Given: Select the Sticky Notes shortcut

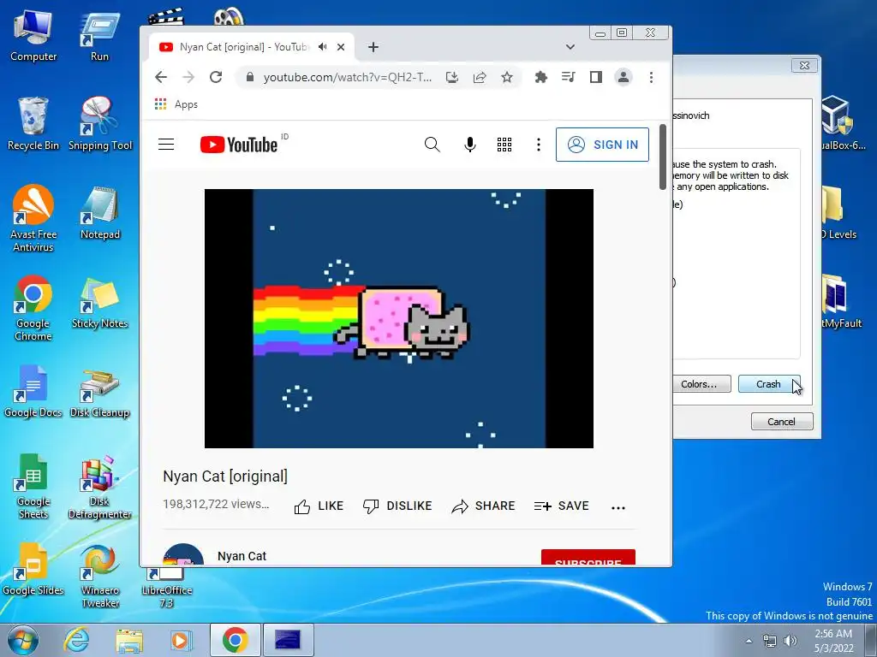Looking at the screenshot, I should tap(99, 302).
